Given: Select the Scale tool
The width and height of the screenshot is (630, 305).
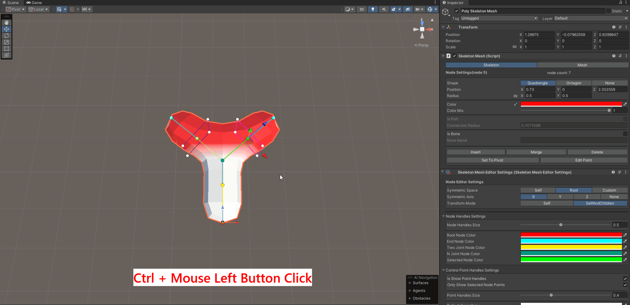Looking at the screenshot, I should 7,42.
